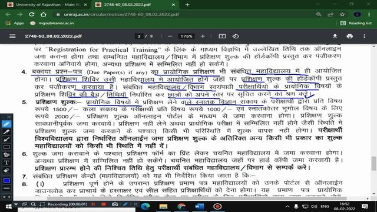Click undo/redo arrows in drawing palette
The image size is (377, 212).
tap(6, 197)
